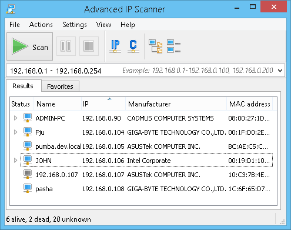Screen dimensions: 291x230
Task: Click the expand all tree icon
Action: pos(156,46)
